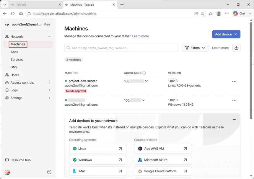The width and height of the screenshot is (254, 179).
Task: Open the browser profile avatar
Action: (x=219, y=14)
